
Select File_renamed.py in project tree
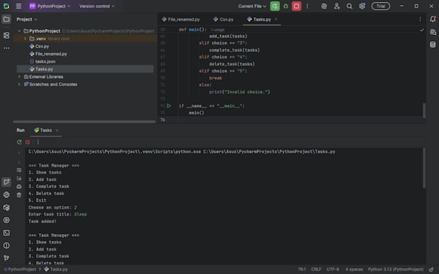[51, 54]
